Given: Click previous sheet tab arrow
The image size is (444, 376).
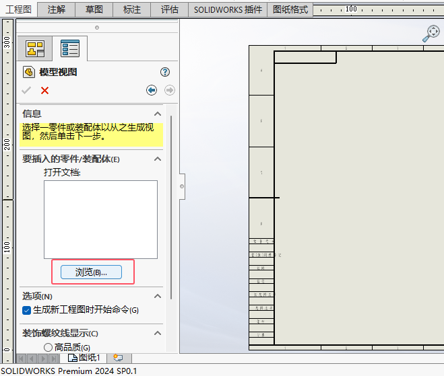Looking at the screenshot, I should pyautogui.click(x=32, y=359).
